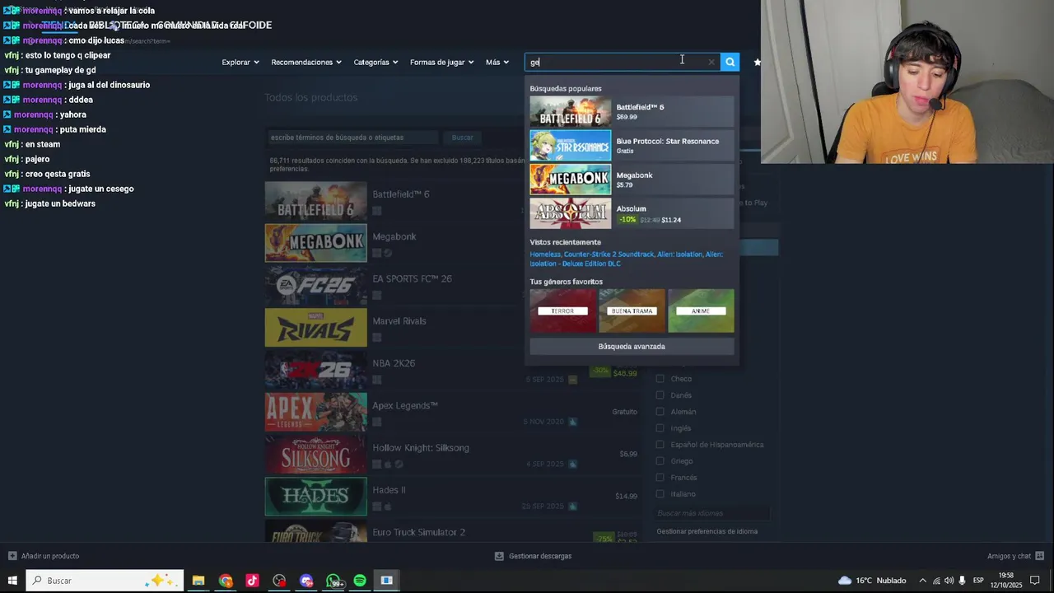Open Spotify from the taskbar
Viewport: 1054px width, 593px height.
click(360, 581)
